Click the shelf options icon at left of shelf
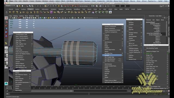174x98 pixels. pos(6,12)
